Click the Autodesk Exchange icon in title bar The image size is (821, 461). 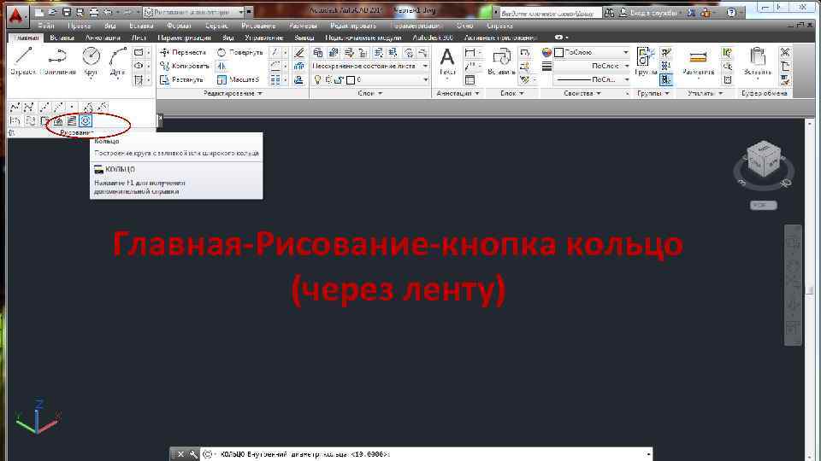point(691,12)
